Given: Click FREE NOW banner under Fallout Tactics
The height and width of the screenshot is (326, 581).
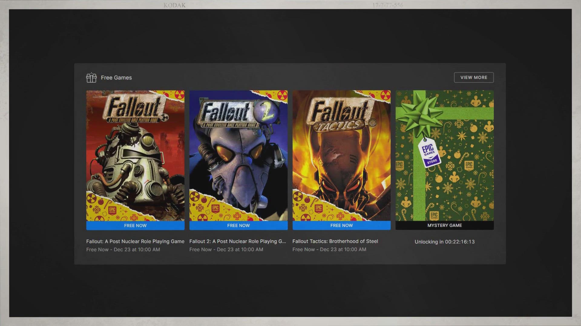Looking at the screenshot, I should click(x=341, y=225).
